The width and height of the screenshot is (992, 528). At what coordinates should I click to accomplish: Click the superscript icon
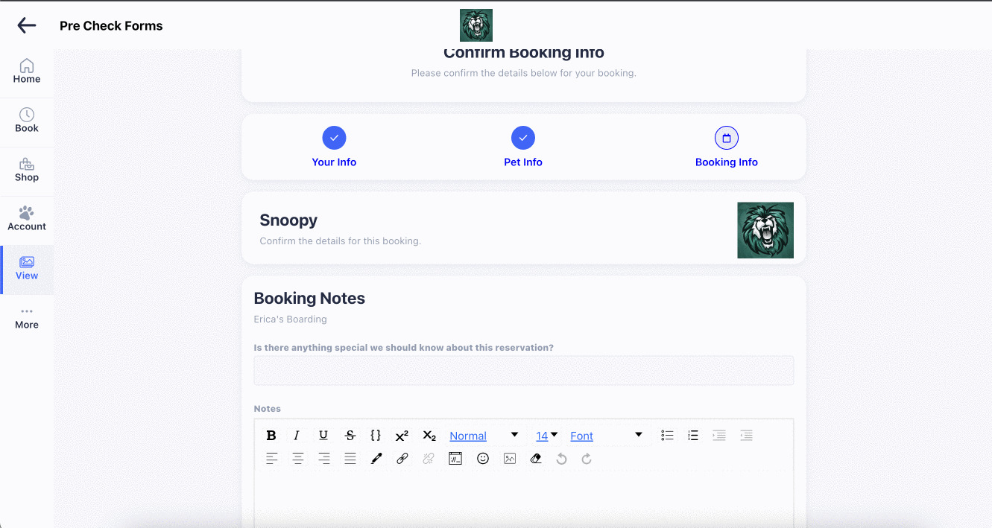click(x=402, y=436)
